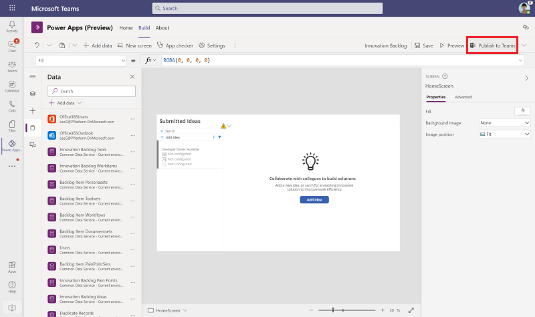Screen dimensions: 535x317
Task: Click Add data in the toolbar
Action: tap(98, 45)
